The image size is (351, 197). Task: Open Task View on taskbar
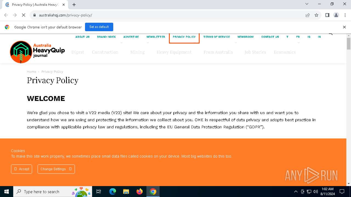(99, 192)
